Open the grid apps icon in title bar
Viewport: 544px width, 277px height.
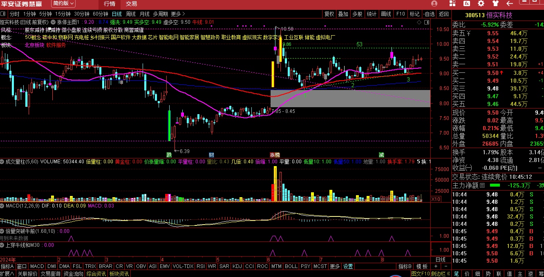452,3
